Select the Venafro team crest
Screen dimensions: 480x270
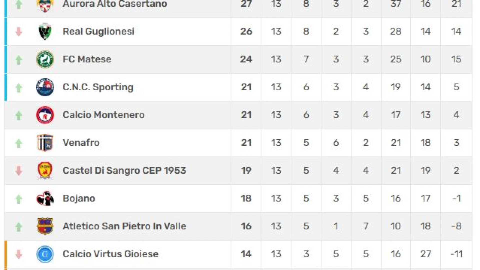coord(45,143)
